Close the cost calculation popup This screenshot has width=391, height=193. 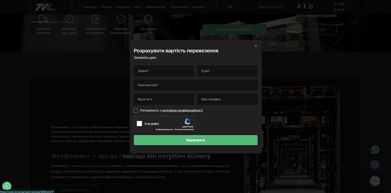(x=256, y=46)
